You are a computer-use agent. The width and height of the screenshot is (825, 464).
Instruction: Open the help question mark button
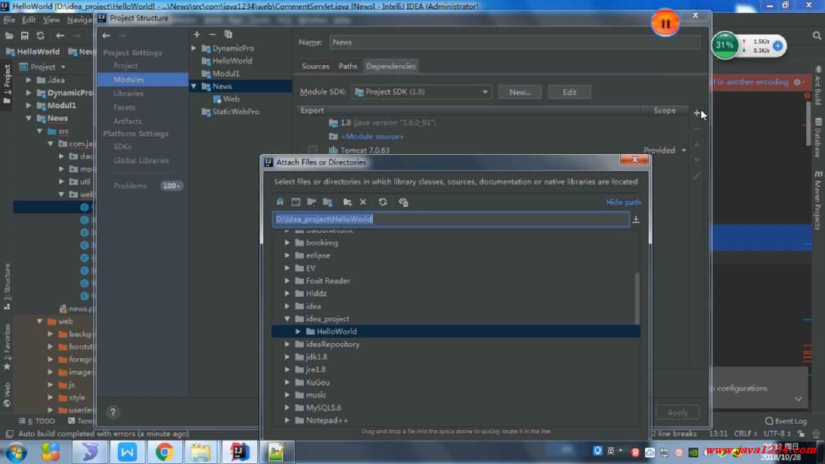click(113, 412)
